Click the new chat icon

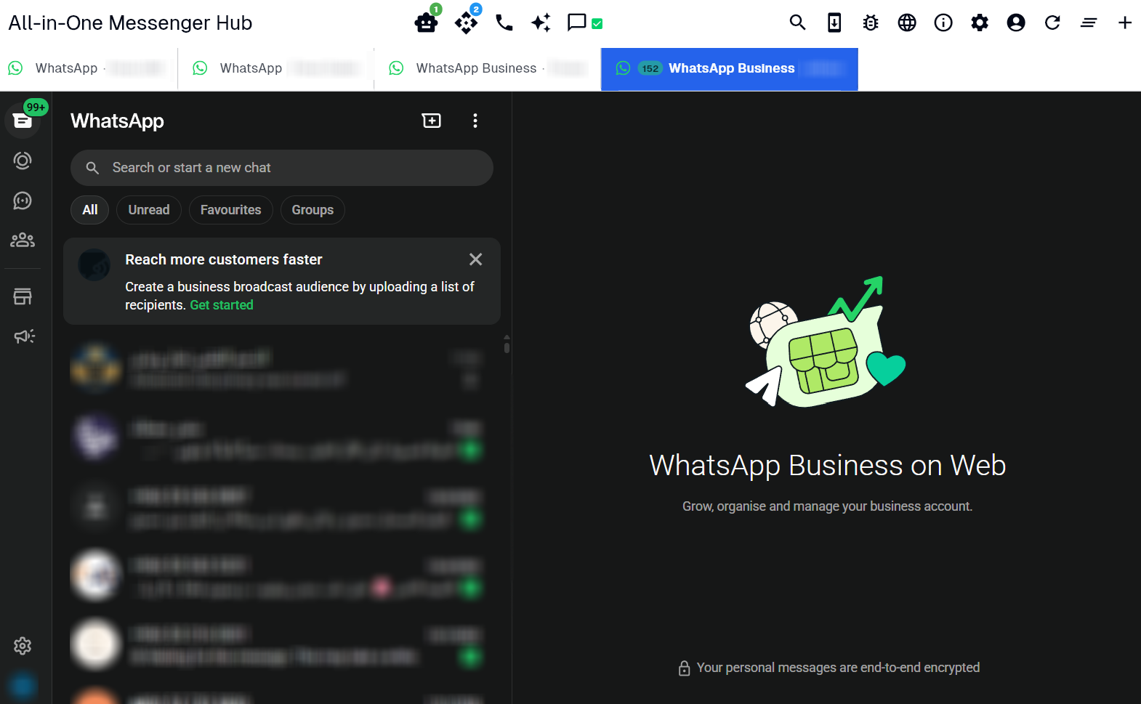pos(432,121)
